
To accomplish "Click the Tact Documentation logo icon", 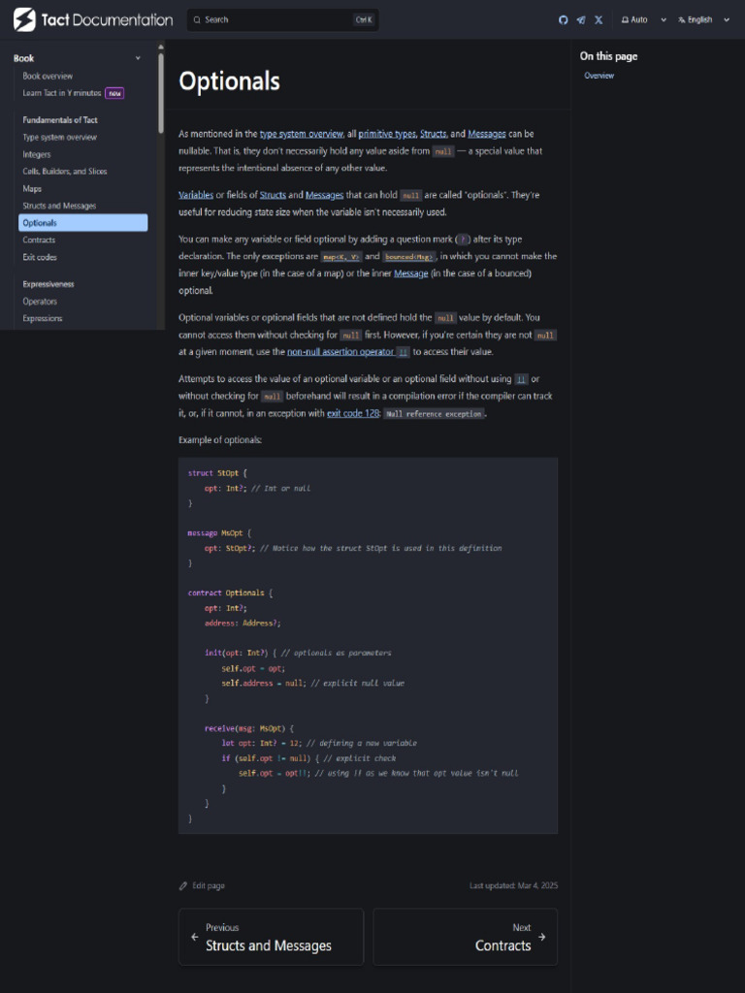I will pos(24,19).
